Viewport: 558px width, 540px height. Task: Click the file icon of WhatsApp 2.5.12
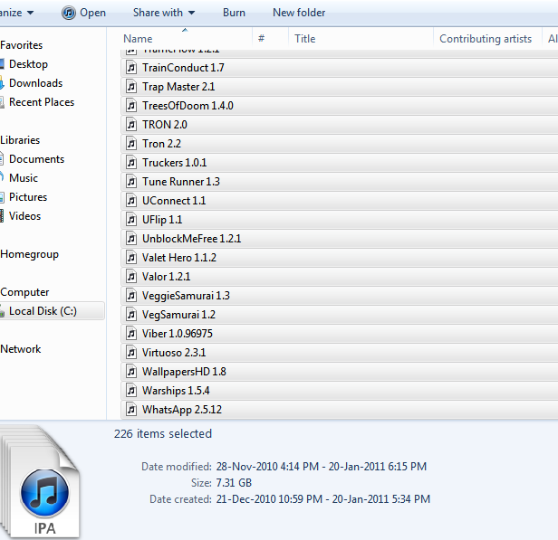coord(131,410)
